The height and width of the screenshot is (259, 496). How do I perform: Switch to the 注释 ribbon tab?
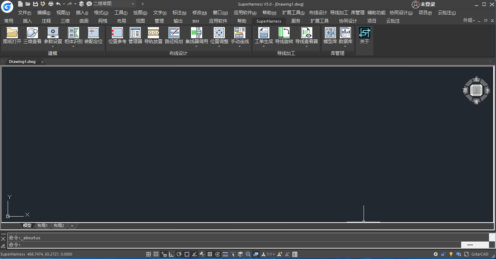(x=46, y=21)
